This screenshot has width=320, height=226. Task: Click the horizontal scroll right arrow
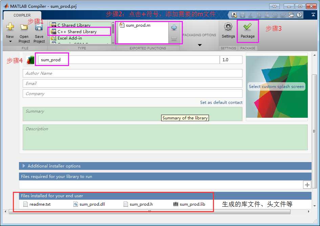coord(308,211)
